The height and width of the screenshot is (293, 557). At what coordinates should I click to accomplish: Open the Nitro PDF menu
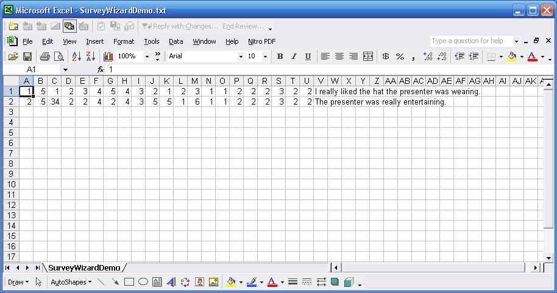coord(262,41)
